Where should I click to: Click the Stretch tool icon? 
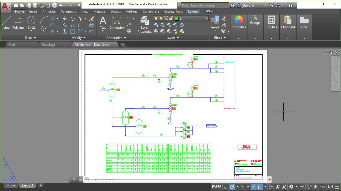(65, 31)
